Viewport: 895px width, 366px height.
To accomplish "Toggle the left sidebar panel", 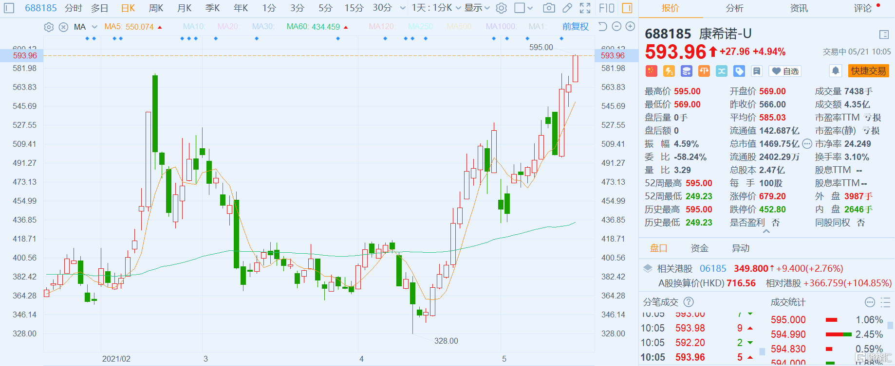I will 9,8.
